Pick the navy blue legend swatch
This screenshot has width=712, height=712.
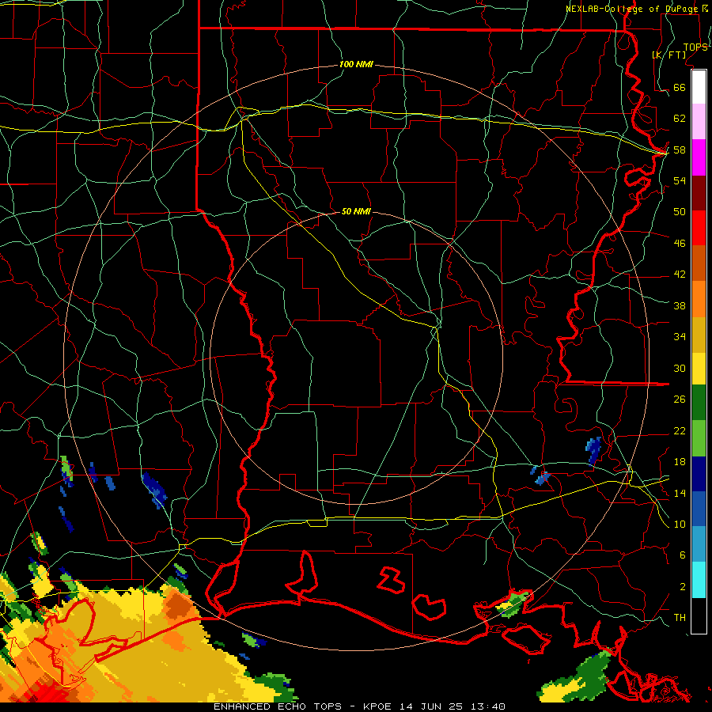pyautogui.click(x=699, y=474)
